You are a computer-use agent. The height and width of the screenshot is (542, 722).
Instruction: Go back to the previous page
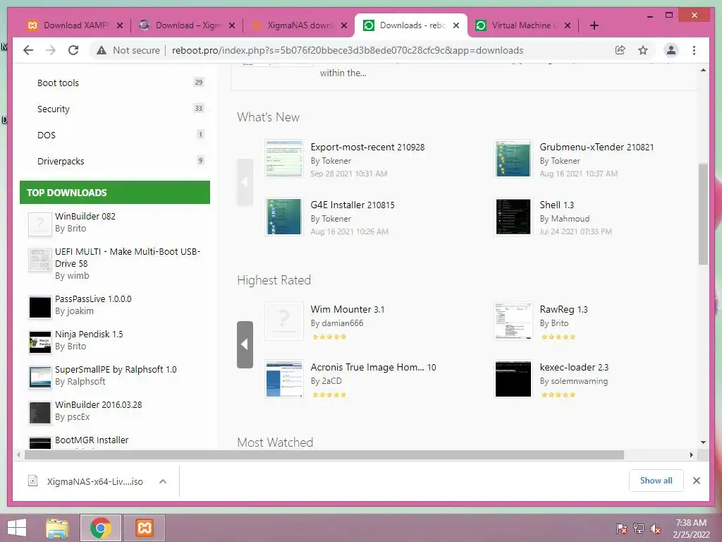[x=28, y=50]
